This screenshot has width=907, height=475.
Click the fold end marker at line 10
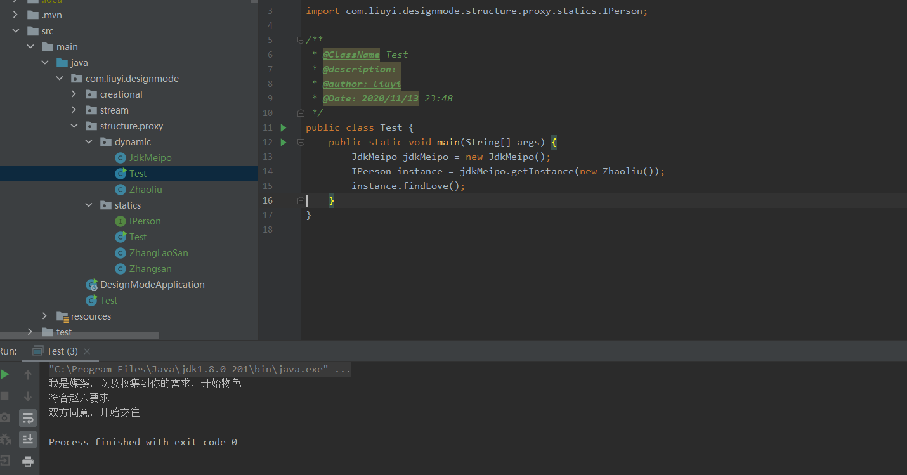(301, 113)
